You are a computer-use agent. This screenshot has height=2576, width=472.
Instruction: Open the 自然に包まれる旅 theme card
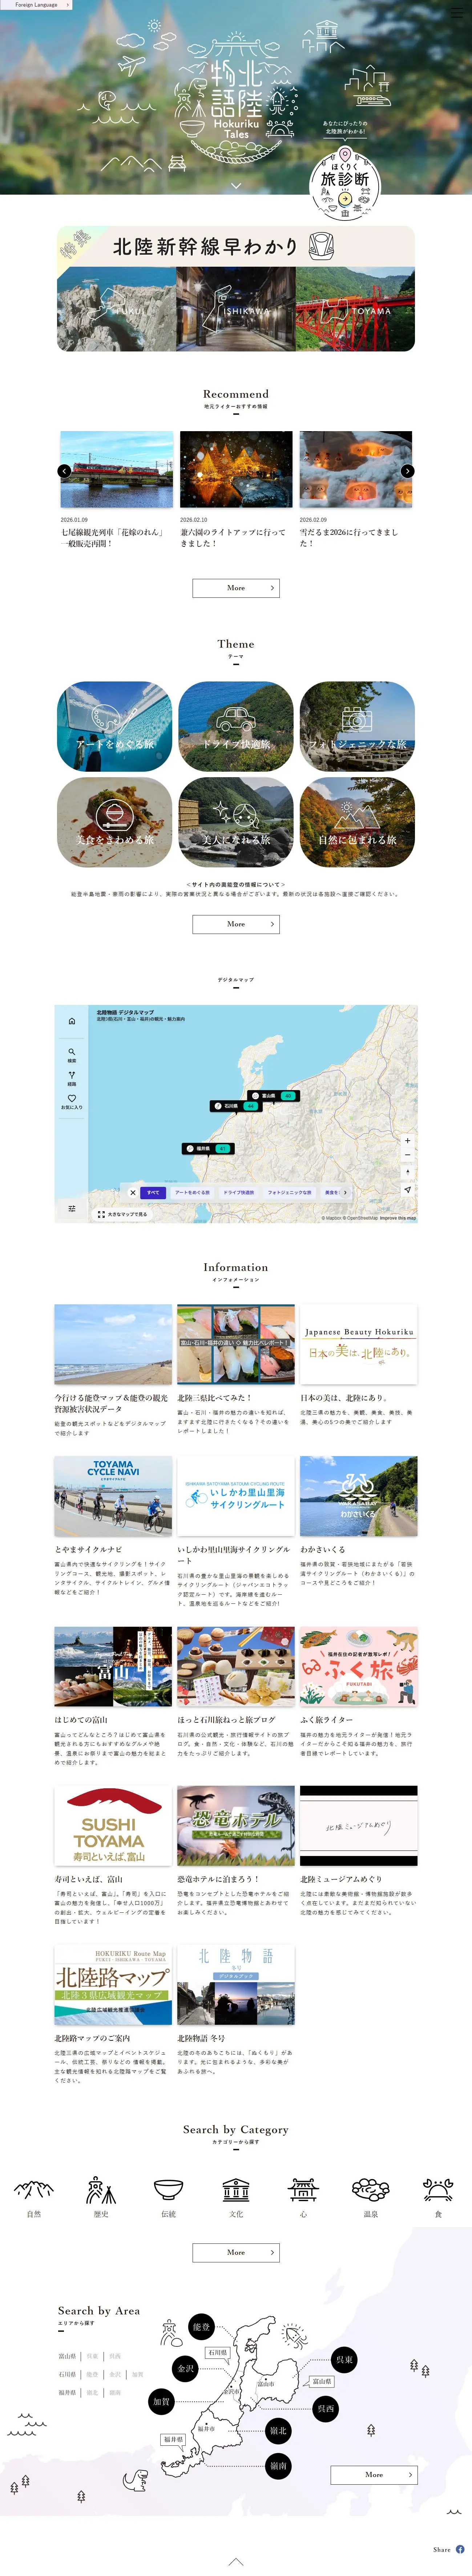[x=357, y=822]
